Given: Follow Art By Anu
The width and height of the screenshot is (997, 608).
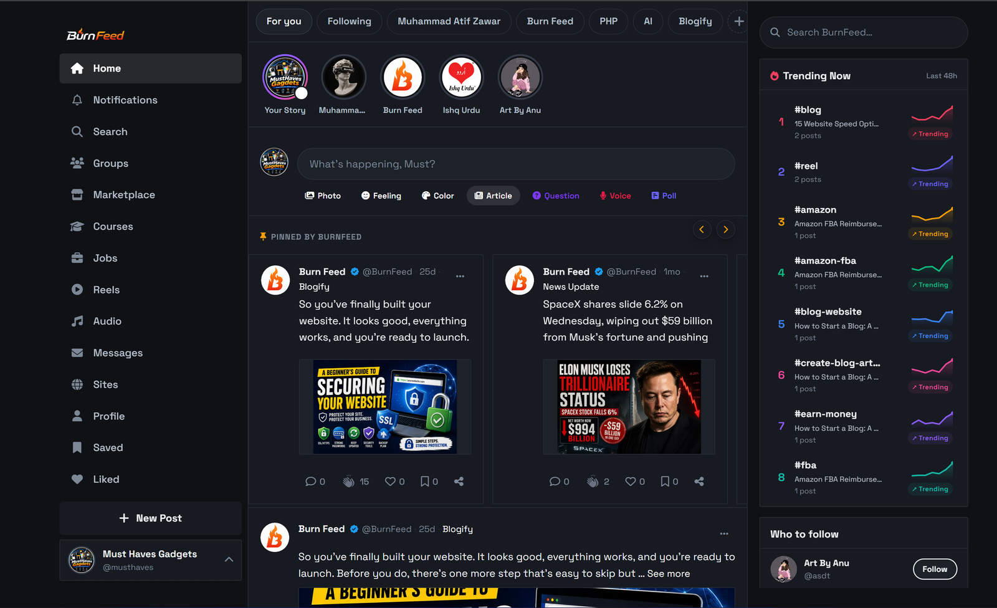Looking at the screenshot, I should [935, 569].
